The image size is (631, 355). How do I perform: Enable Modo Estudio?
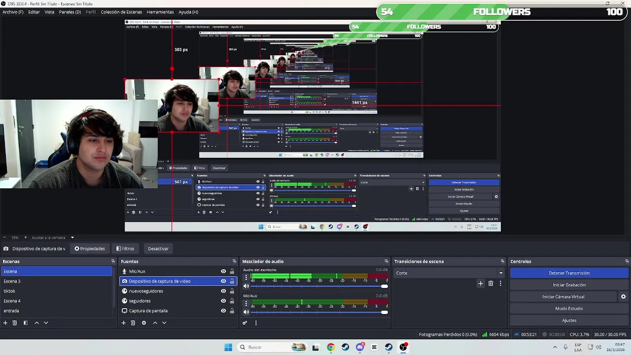pyautogui.click(x=569, y=309)
